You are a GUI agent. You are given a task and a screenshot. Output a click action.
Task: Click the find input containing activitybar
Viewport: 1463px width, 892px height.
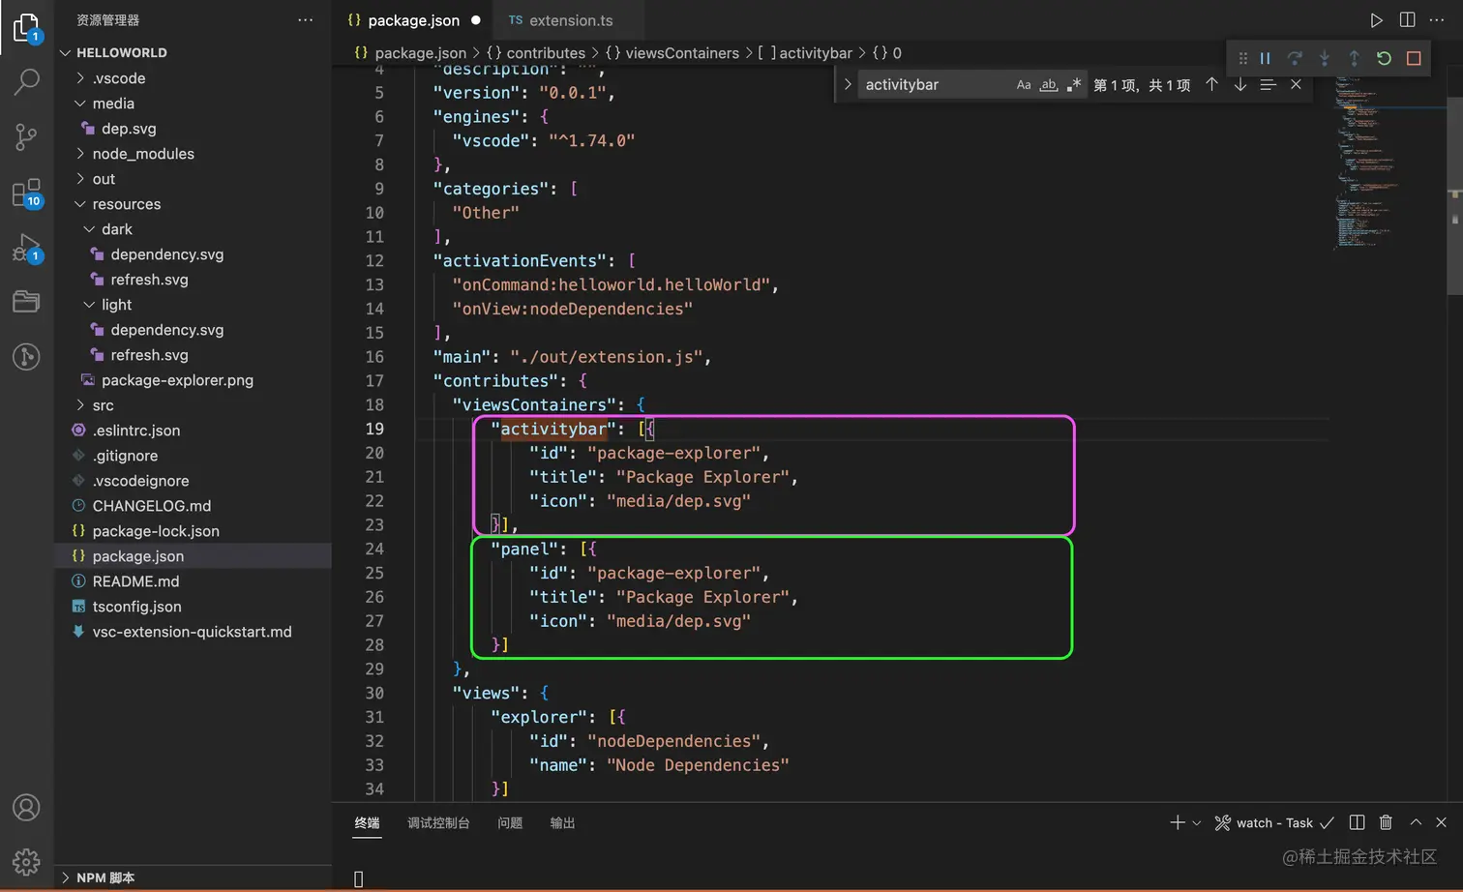(x=936, y=85)
